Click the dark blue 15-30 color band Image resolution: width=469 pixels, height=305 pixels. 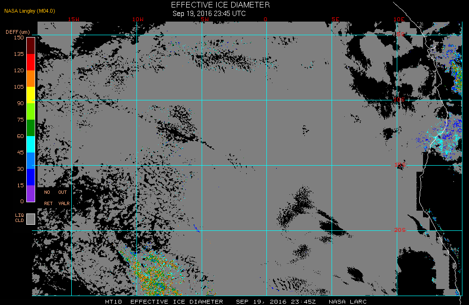click(x=31, y=177)
